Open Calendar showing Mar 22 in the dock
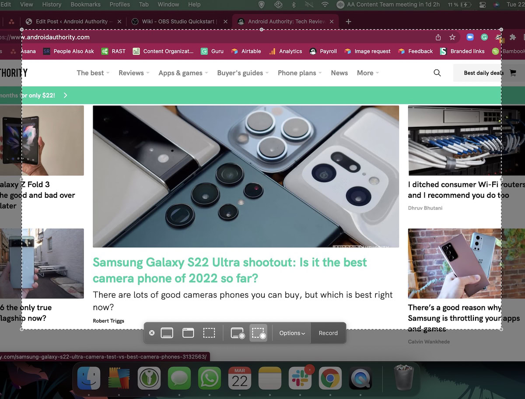 tap(240, 378)
